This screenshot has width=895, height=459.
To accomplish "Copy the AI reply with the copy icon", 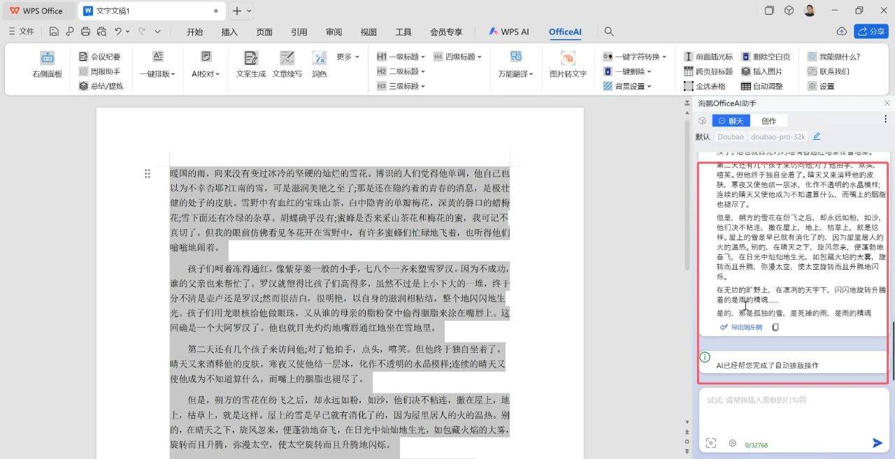I will (775, 327).
